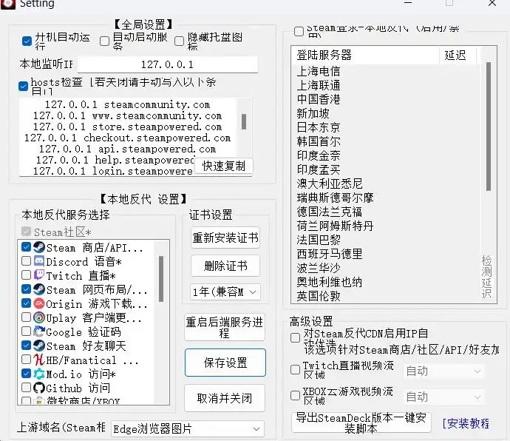The width and height of the screenshot is (510, 441).
Task: Uncheck Steam 网页布局 service
Action: [27, 289]
